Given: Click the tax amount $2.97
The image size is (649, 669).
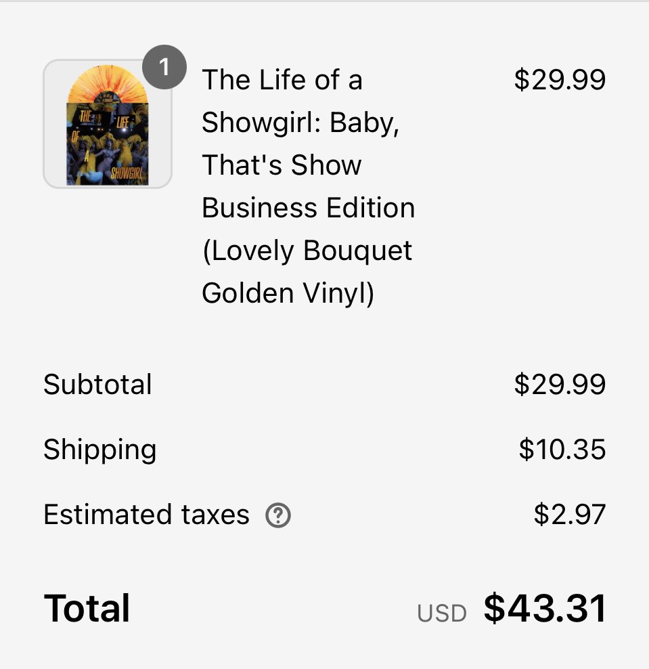Looking at the screenshot, I should click(570, 515).
